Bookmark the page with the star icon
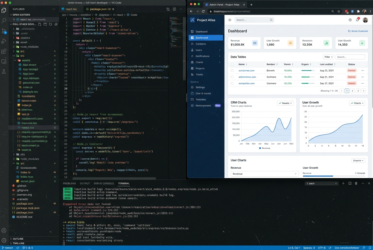This screenshot has height=250, width=373. pos(339,11)
